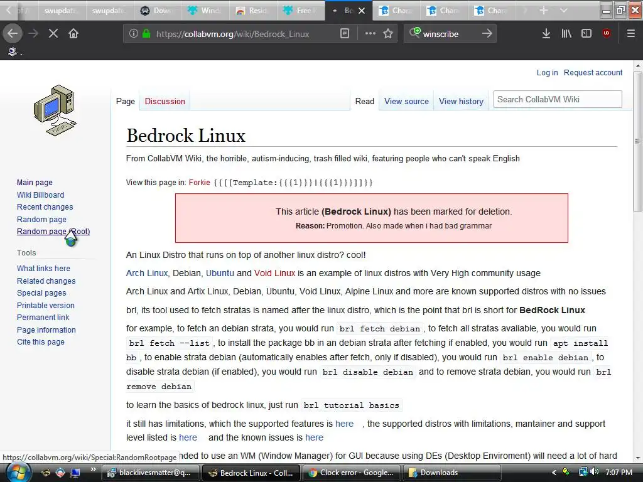Click the Request account link

tap(593, 73)
